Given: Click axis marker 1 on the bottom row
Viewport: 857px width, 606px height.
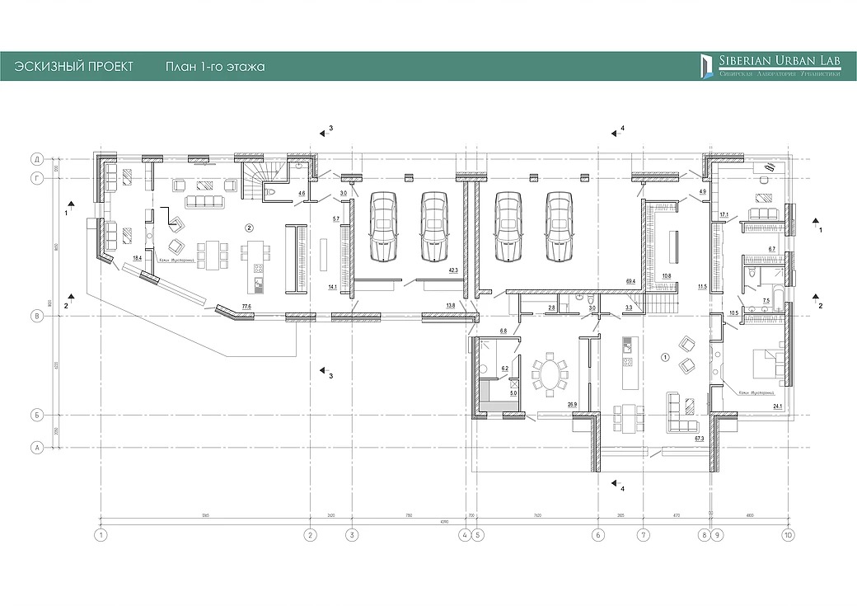Looking at the screenshot, I should tap(101, 536).
